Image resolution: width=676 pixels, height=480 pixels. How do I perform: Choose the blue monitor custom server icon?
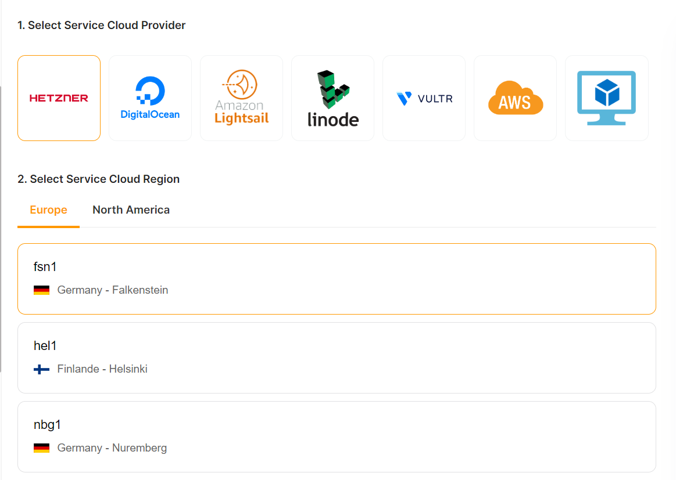606,98
